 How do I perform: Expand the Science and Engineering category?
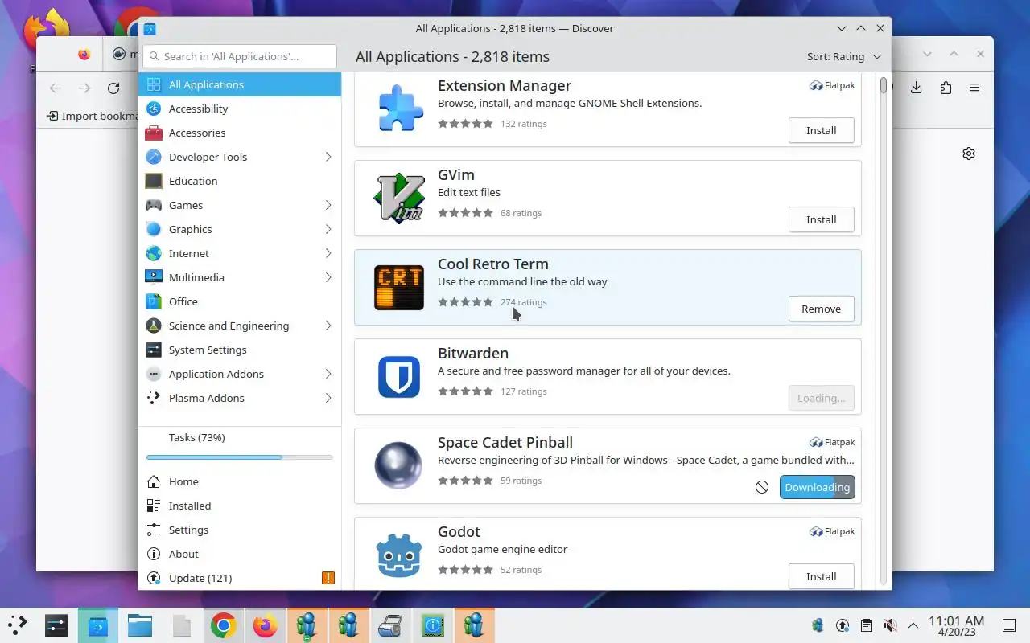328,326
